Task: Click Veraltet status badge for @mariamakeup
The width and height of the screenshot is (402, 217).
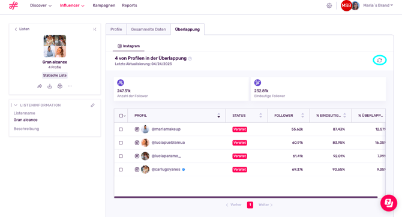Action: click(239, 129)
